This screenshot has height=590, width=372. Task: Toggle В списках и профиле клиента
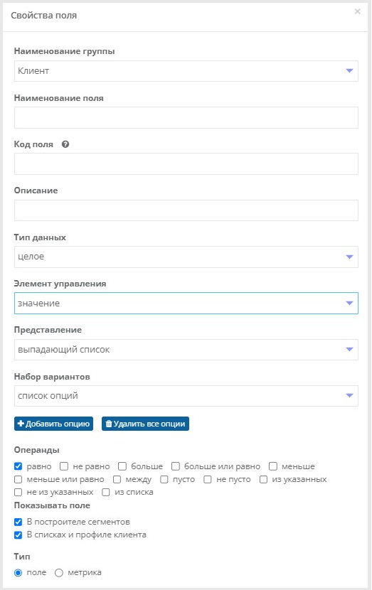(x=18, y=535)
